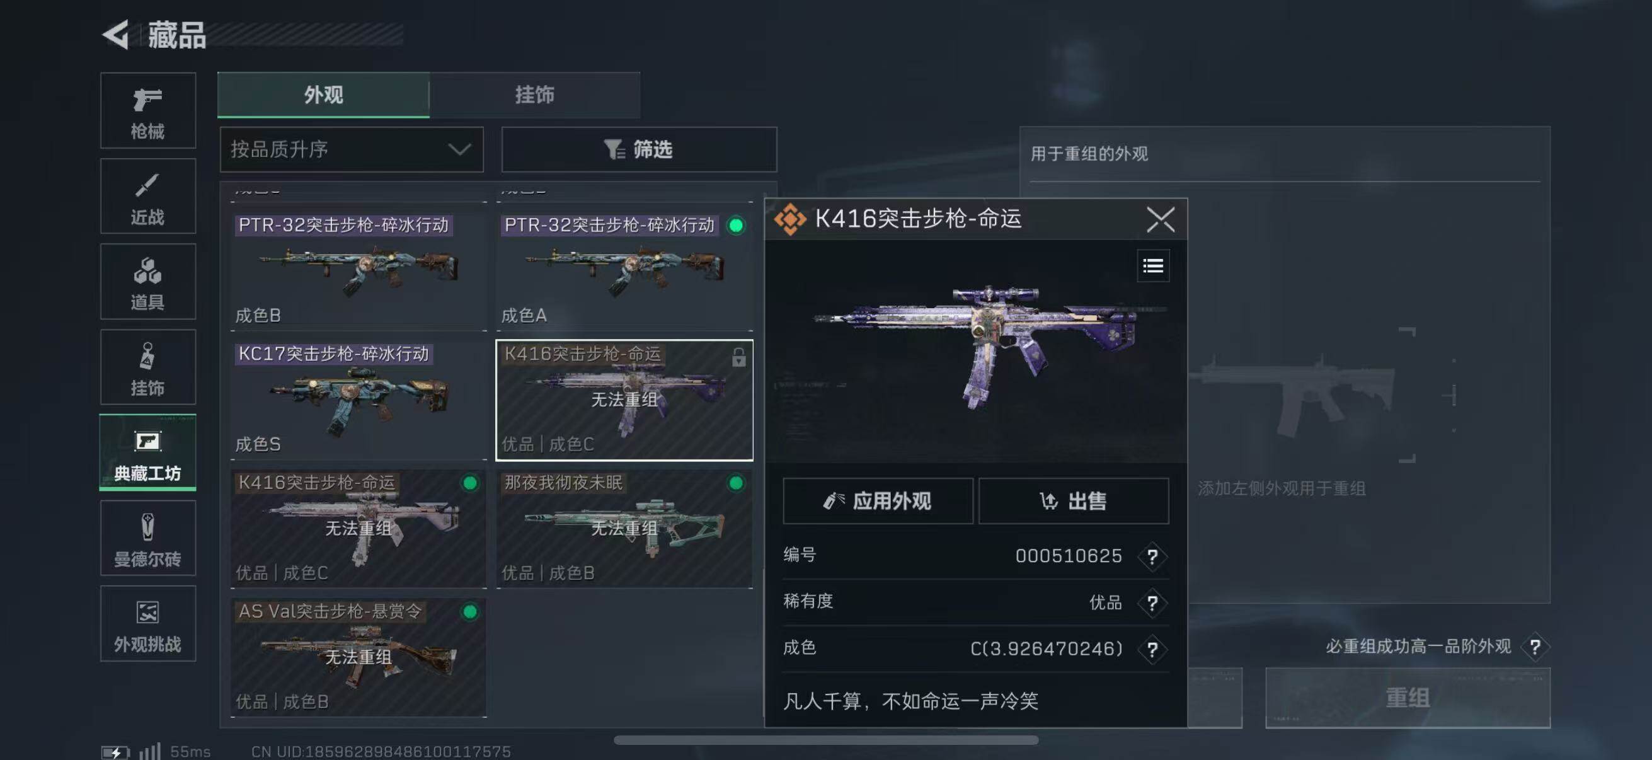The width and height of the screenshot is (1652, 760).
Task: Switch to the 挂饰 tab
Action: point(535,95)
